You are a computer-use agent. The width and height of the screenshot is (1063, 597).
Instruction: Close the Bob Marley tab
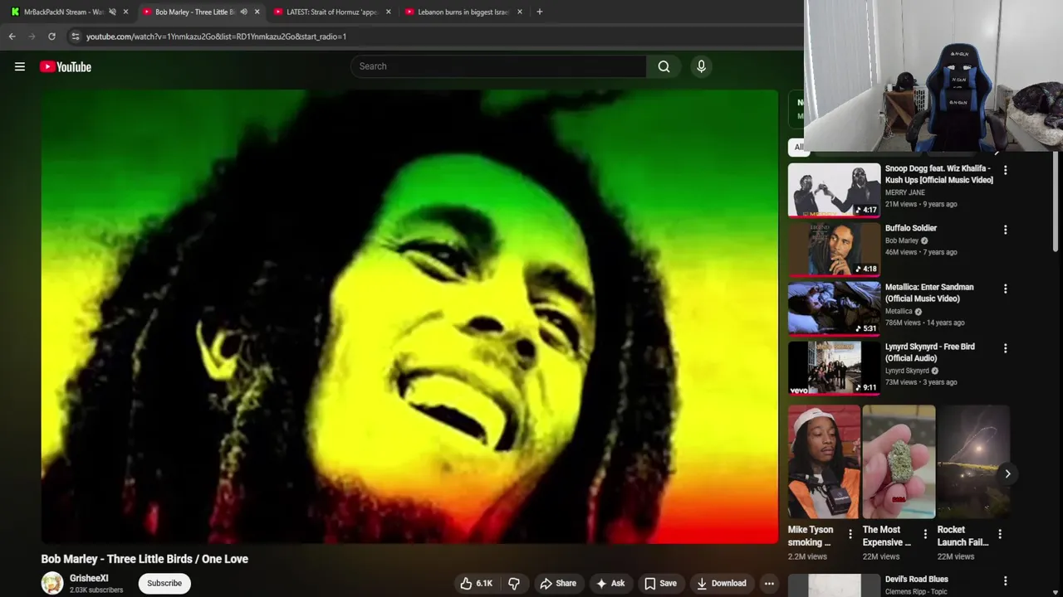coord(257,12)
